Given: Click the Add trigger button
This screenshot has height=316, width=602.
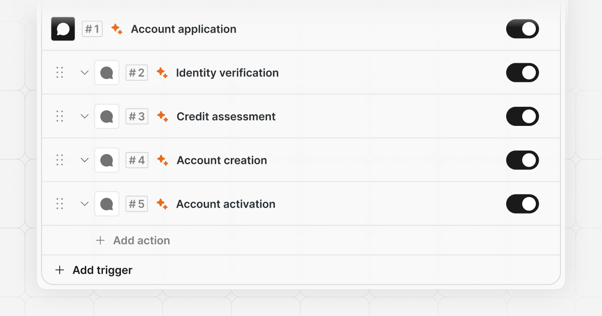Looking at the screenshot, I should coord(94,270).
